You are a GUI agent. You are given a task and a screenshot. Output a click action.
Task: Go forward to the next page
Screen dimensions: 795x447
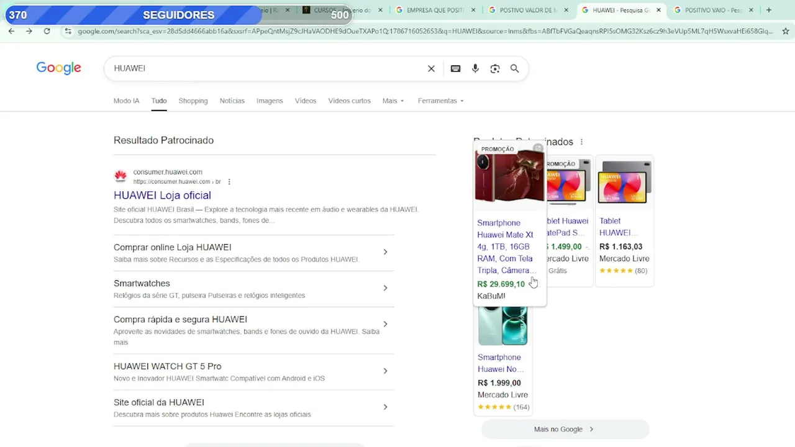[x=29, y=31]
